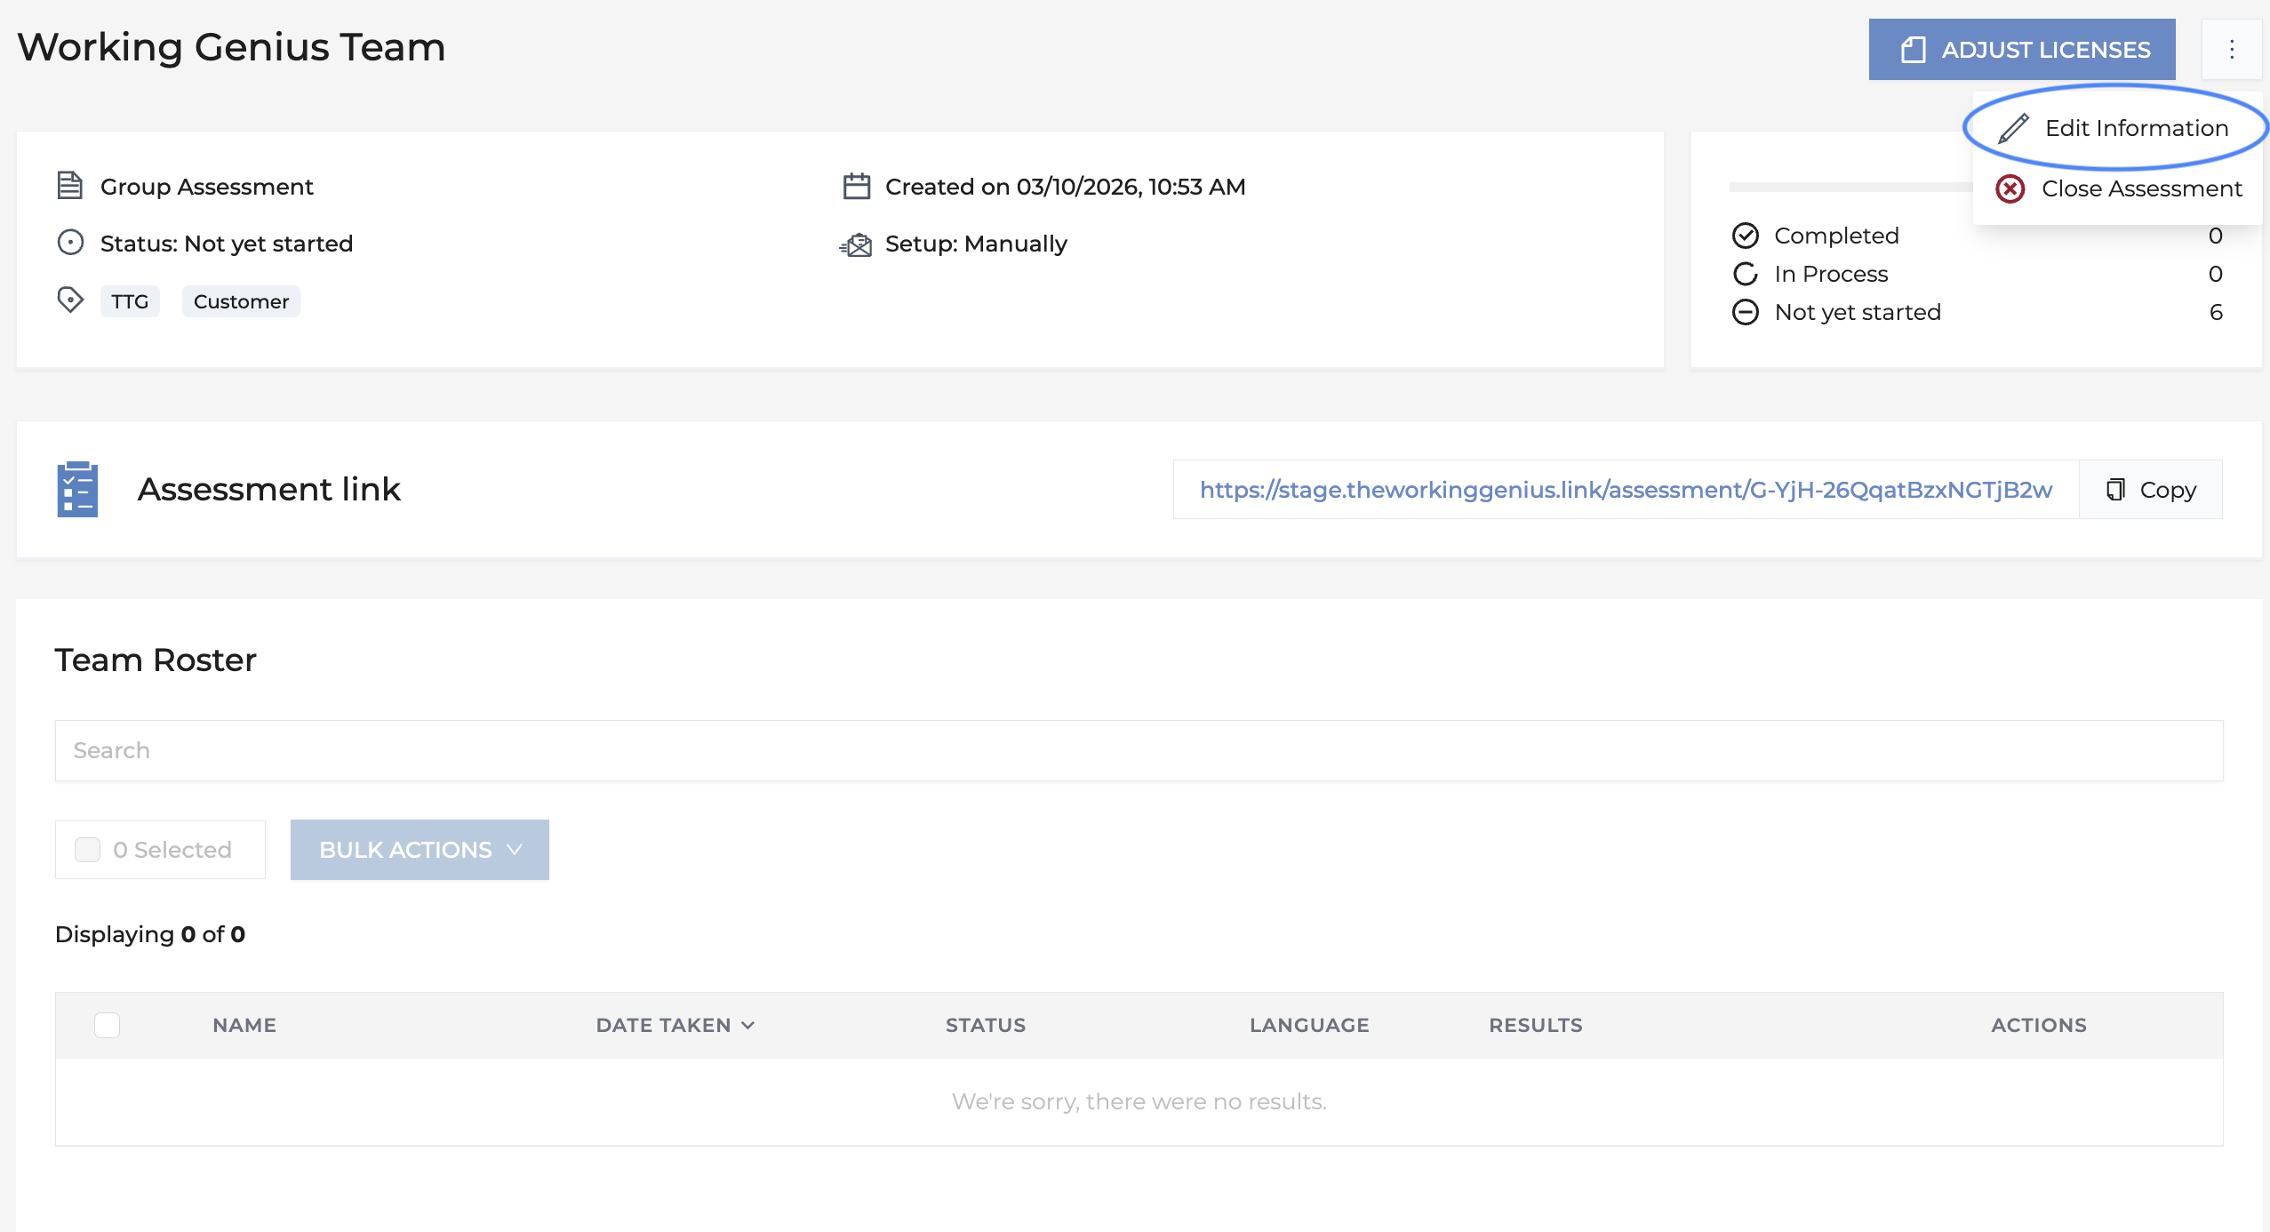Check the select-all checkbox in table header

(108, 1025)
